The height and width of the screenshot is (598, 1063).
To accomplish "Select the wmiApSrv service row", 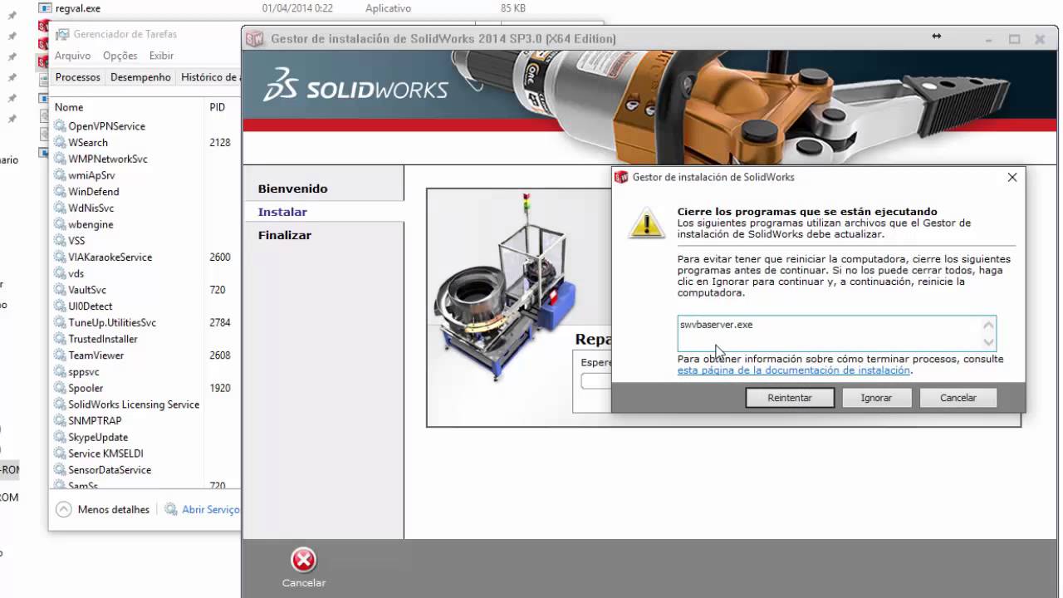I will 145,175.
